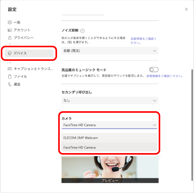
Task: Click the file icon next to ファイル
Action: (10, 76)
